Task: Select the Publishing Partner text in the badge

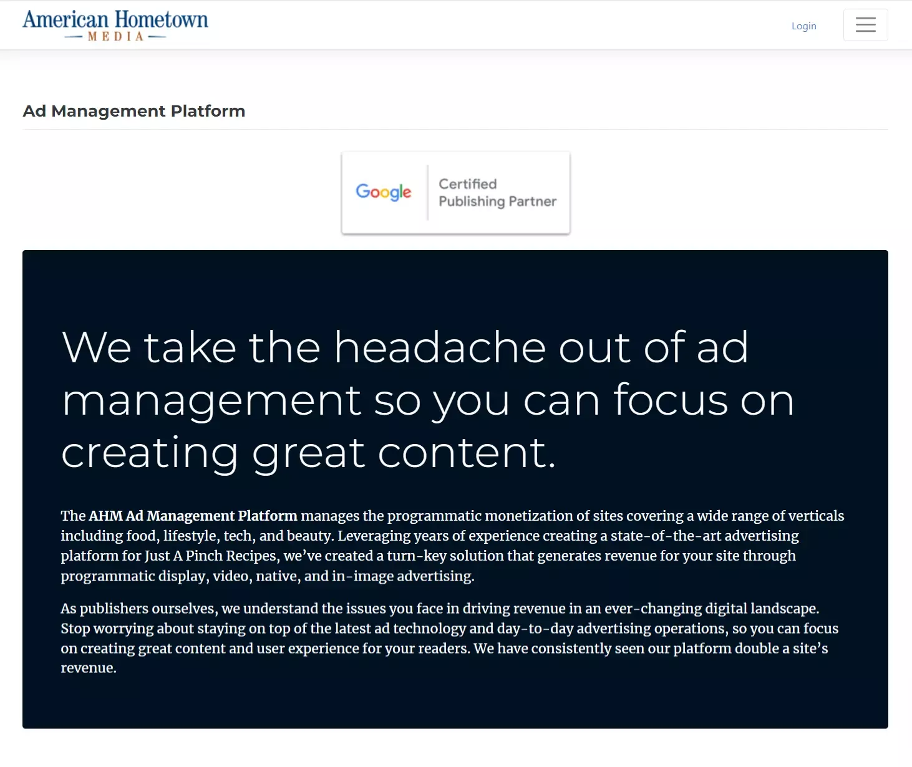Action: click(497, 201)
